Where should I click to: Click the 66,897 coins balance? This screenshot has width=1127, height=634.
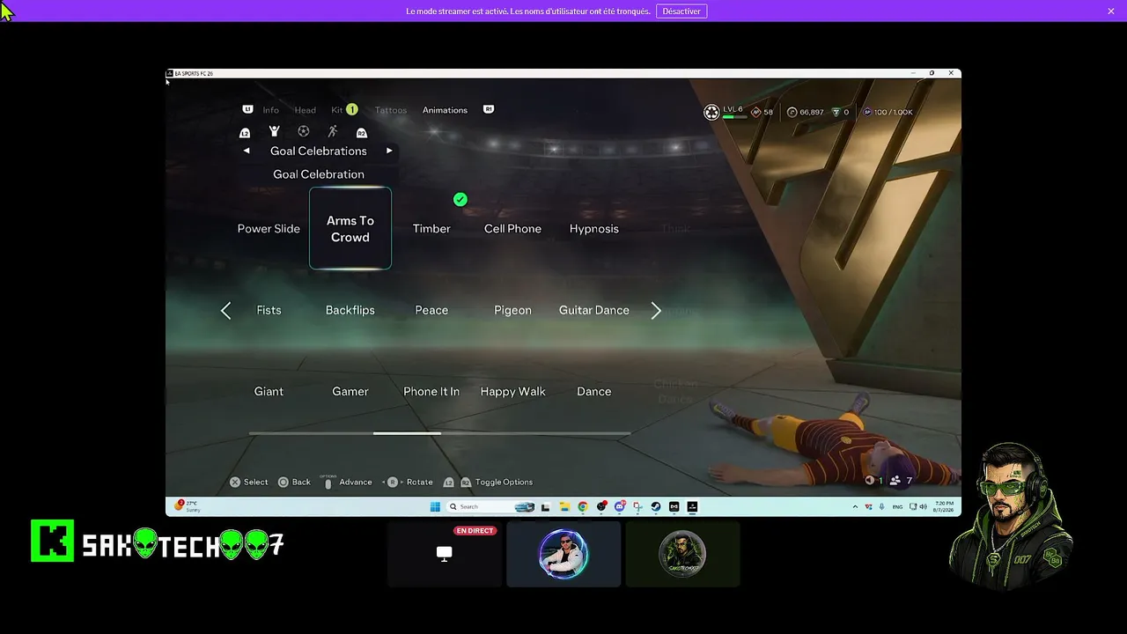pos(812,112)
